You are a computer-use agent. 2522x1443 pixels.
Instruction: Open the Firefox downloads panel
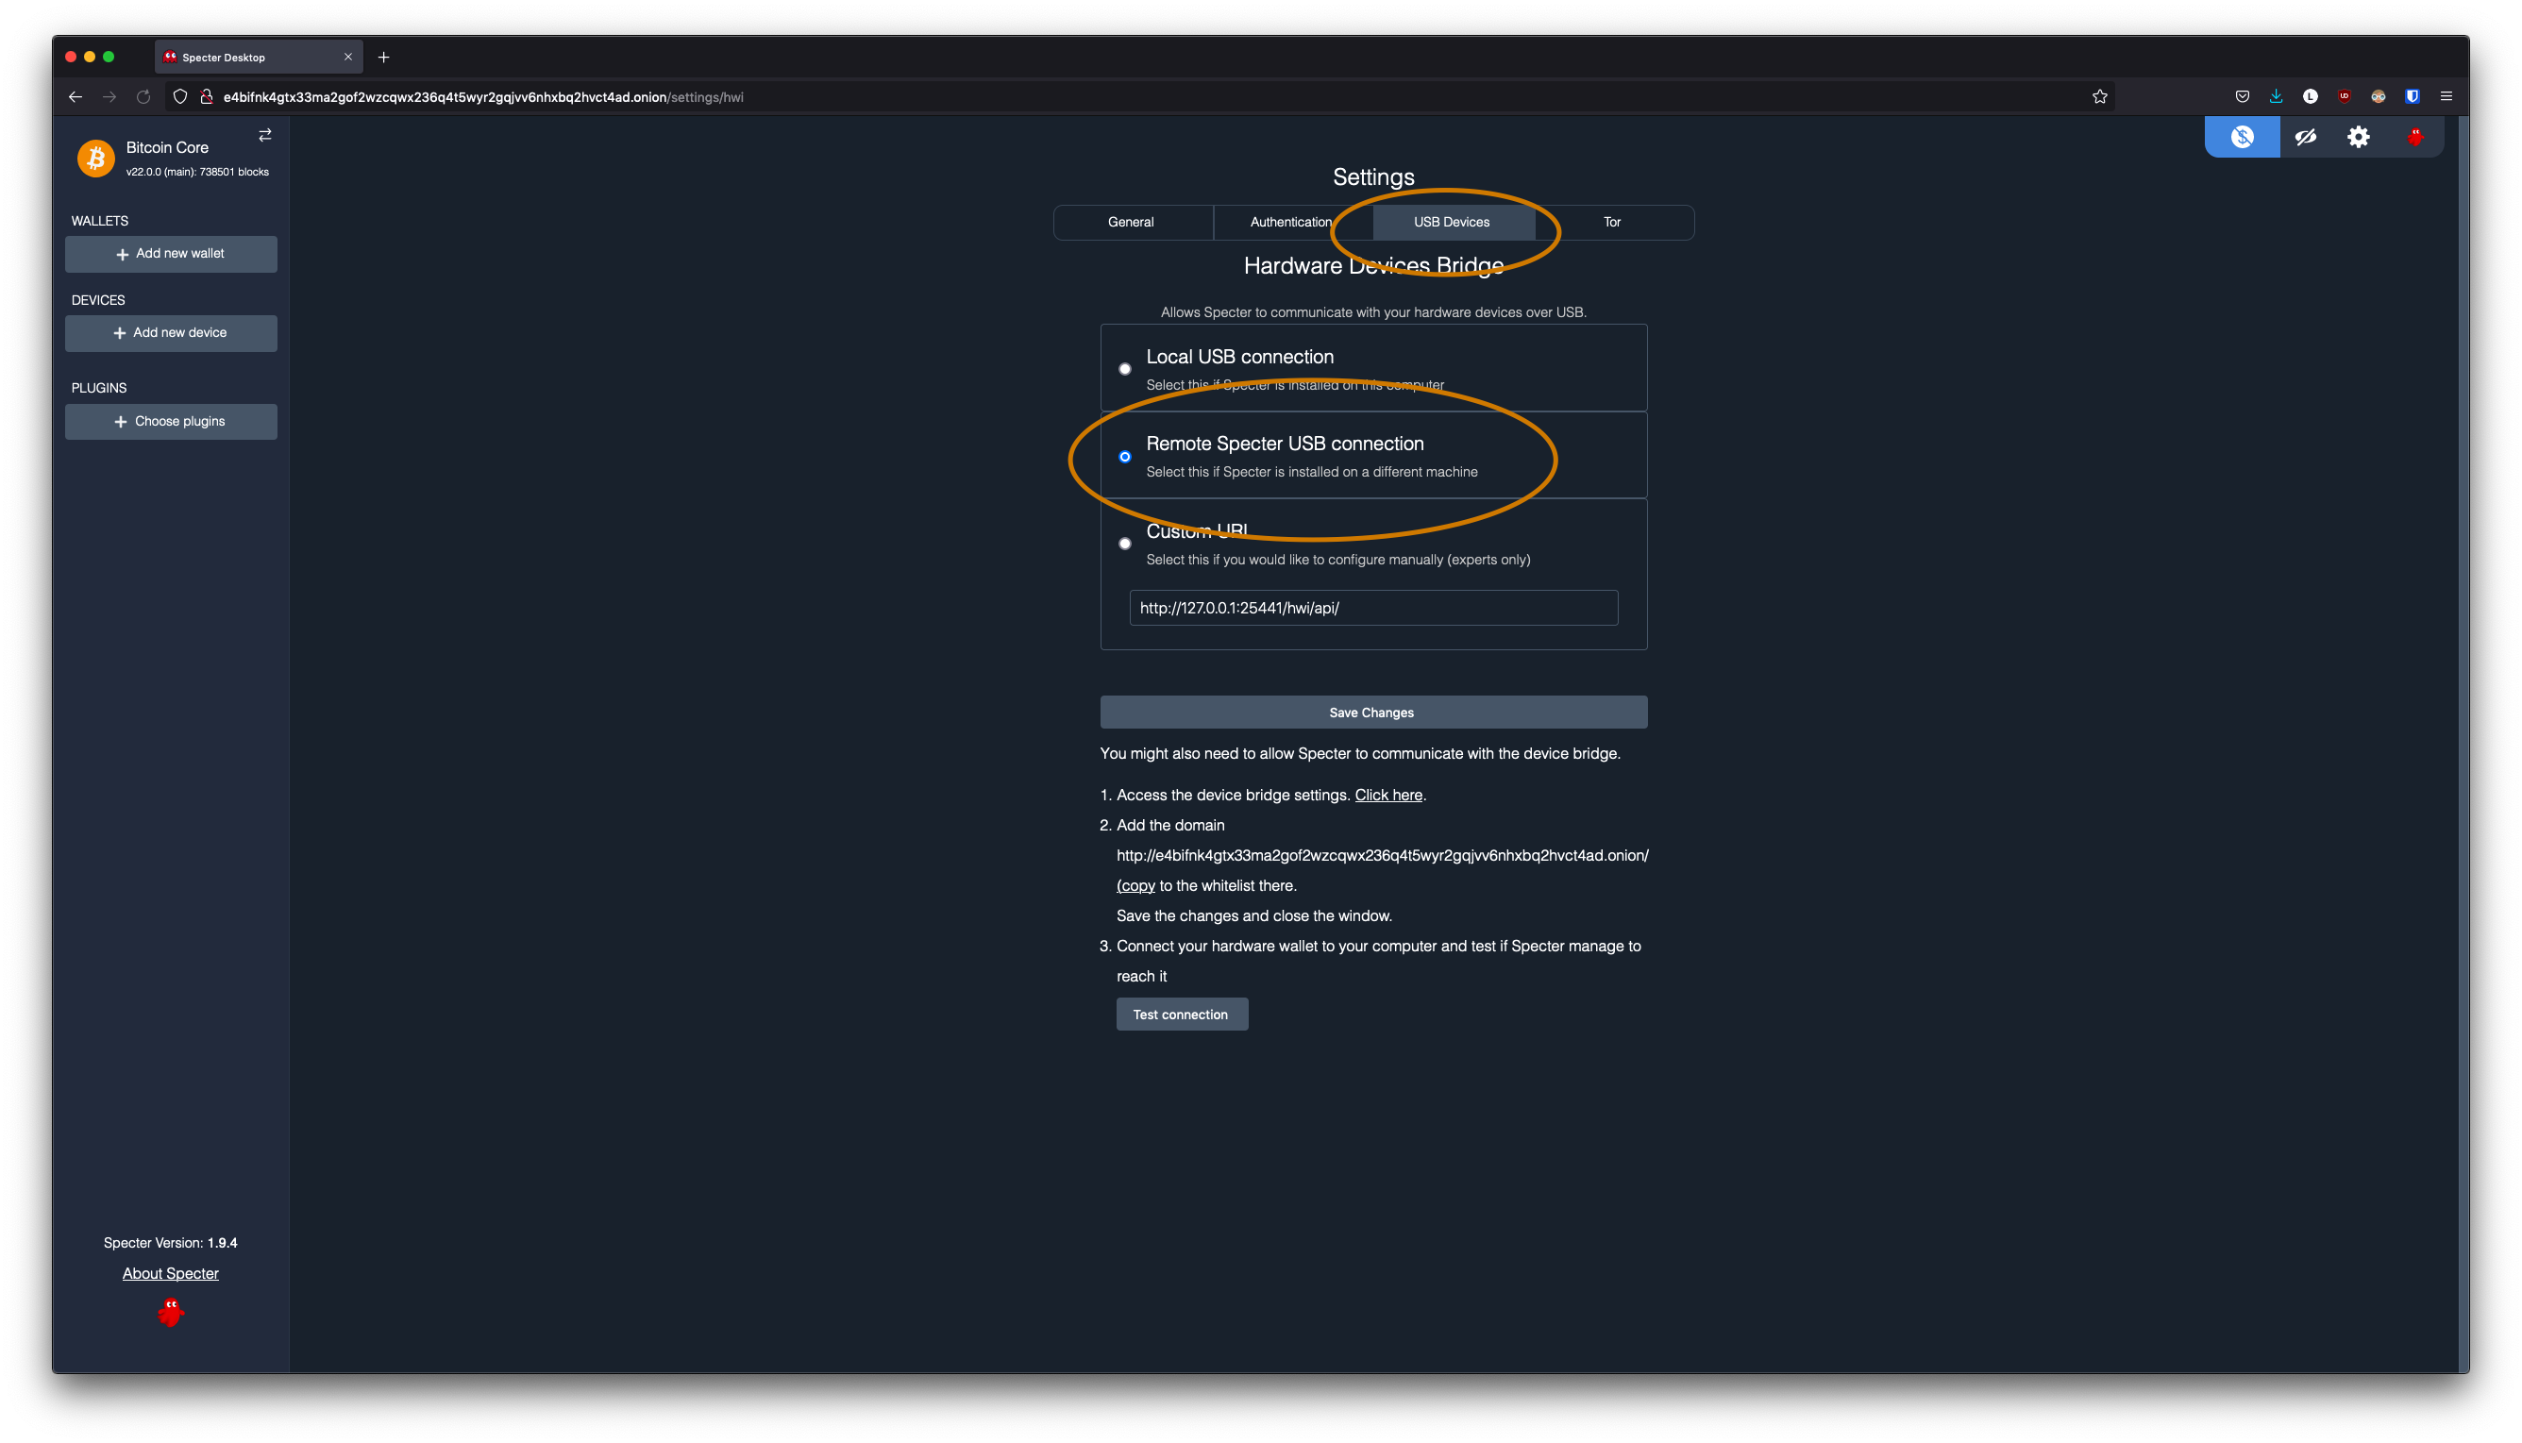[x=2277, y=96]
